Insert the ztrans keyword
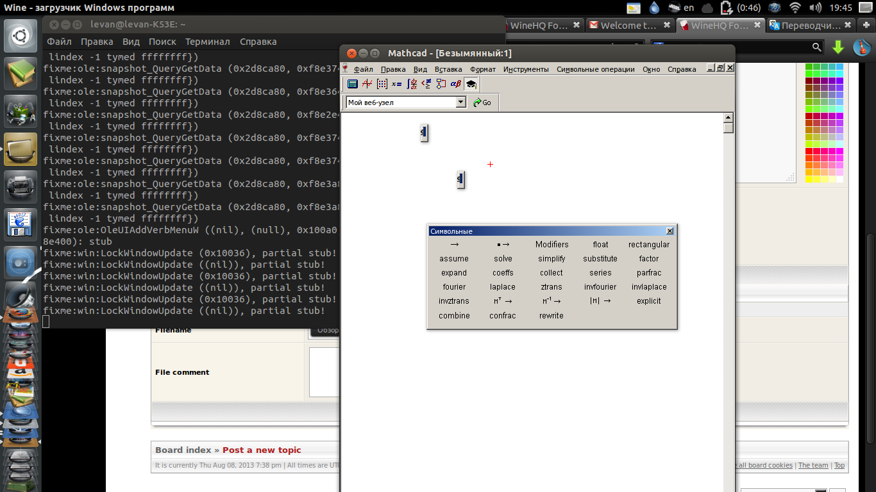Viewport: 876px width, 492px height. coord(552,287)
